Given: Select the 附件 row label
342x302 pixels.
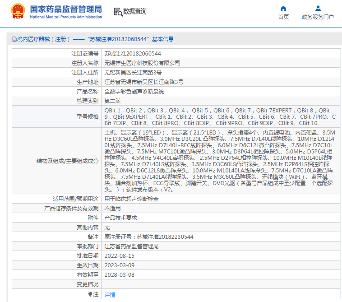Looking at the screenshot, I should coord(93,218).
